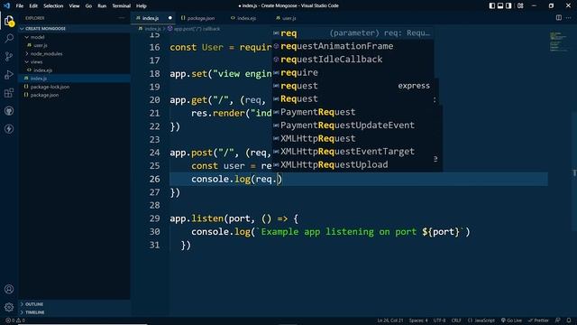The width and height of the screenshot is (577, 325).
Task: Open the Explorer view in activity bar
Action: [9, 21]
